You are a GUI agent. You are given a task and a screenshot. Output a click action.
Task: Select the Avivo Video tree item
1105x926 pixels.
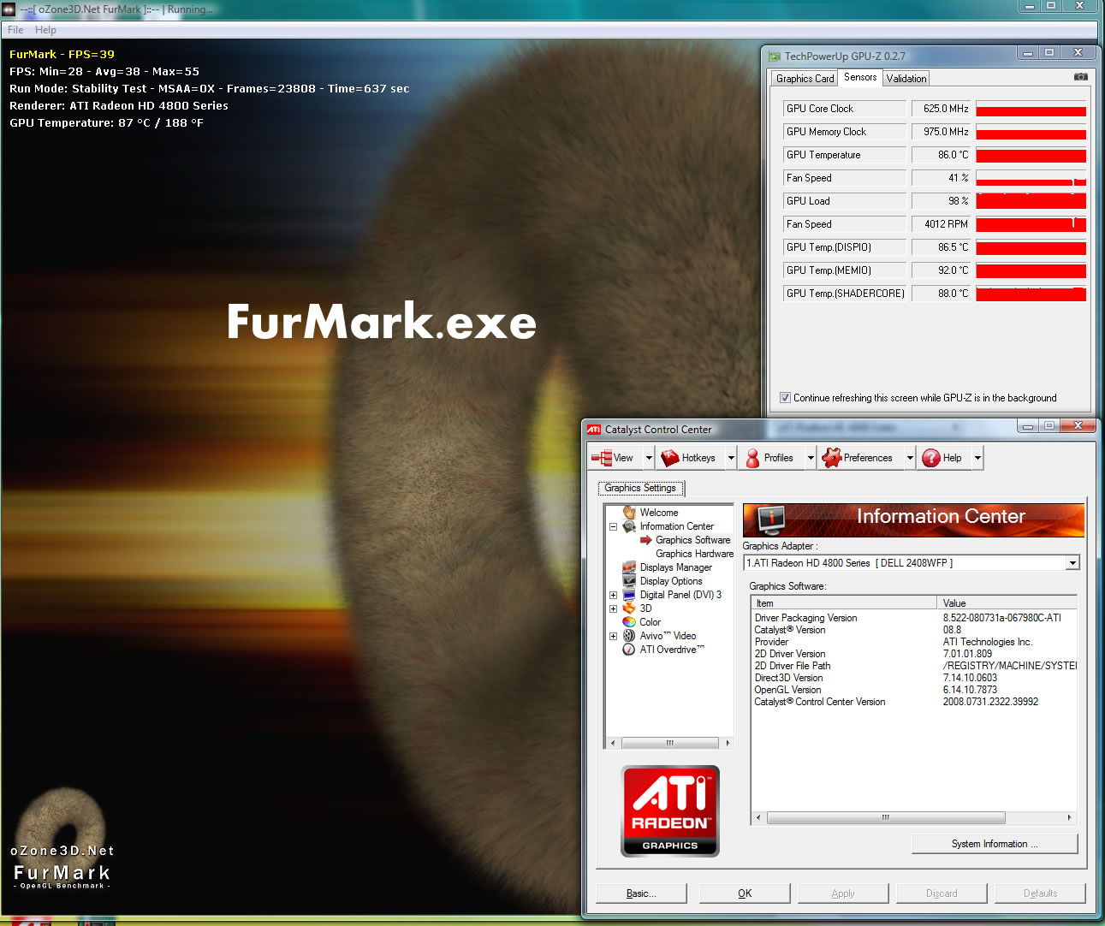tap(668, 636)
